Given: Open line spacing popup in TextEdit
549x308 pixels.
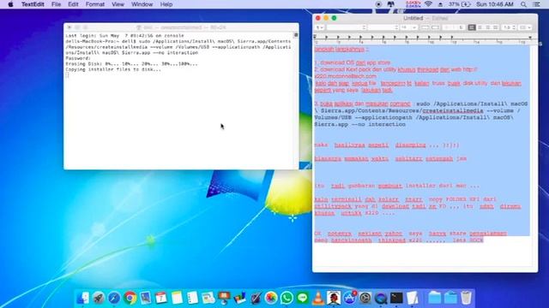Looking at the screenshot, I should (508, 27).
